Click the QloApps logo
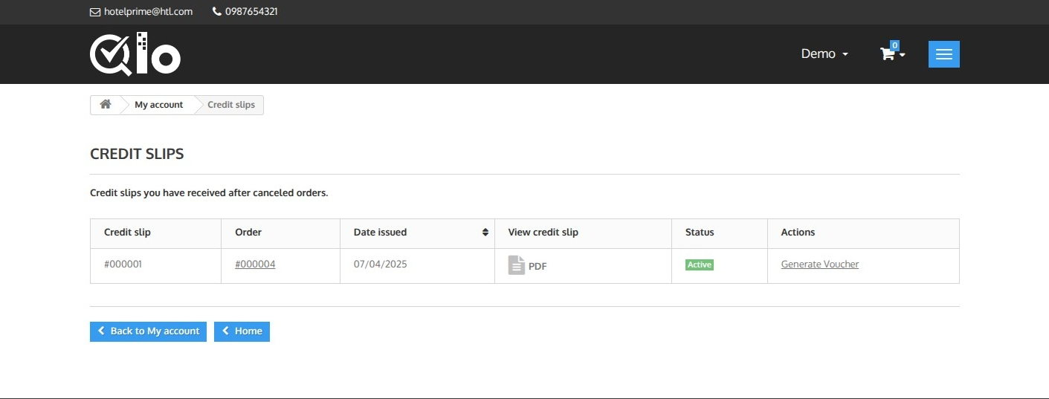Image resolution: width=1049 pixels, height=399 pixels. coord(135,54)
